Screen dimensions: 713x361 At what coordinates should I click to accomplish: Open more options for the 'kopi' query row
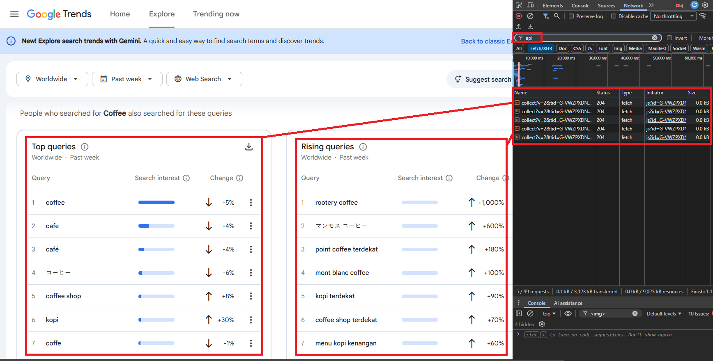coord(251,320)
